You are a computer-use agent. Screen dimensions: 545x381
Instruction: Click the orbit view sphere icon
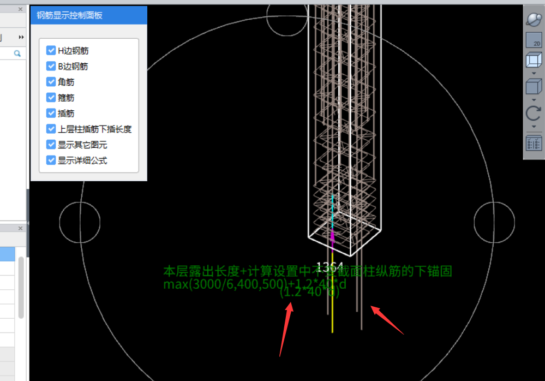click(x=533, y=20)
